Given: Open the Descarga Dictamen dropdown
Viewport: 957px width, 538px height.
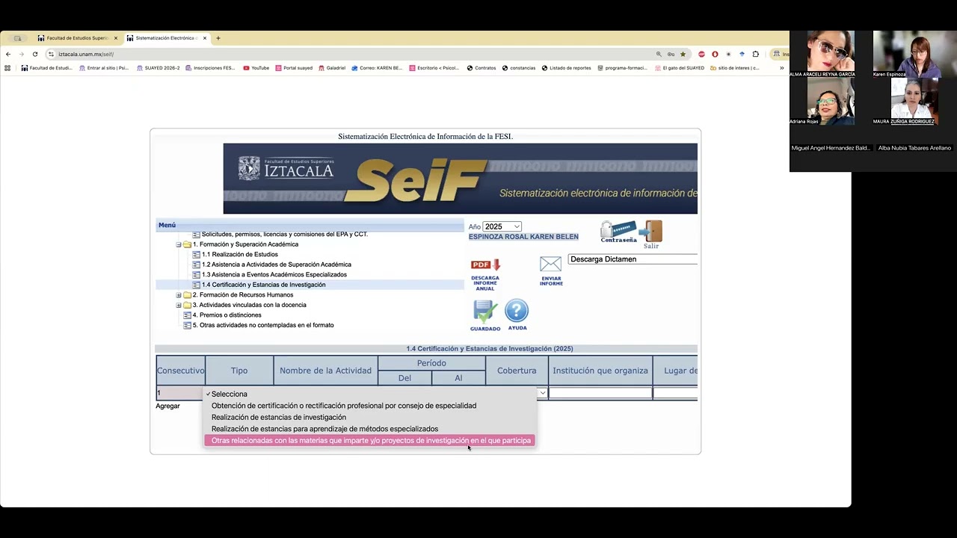Looking at the screenshot, I should click(633, 259).
